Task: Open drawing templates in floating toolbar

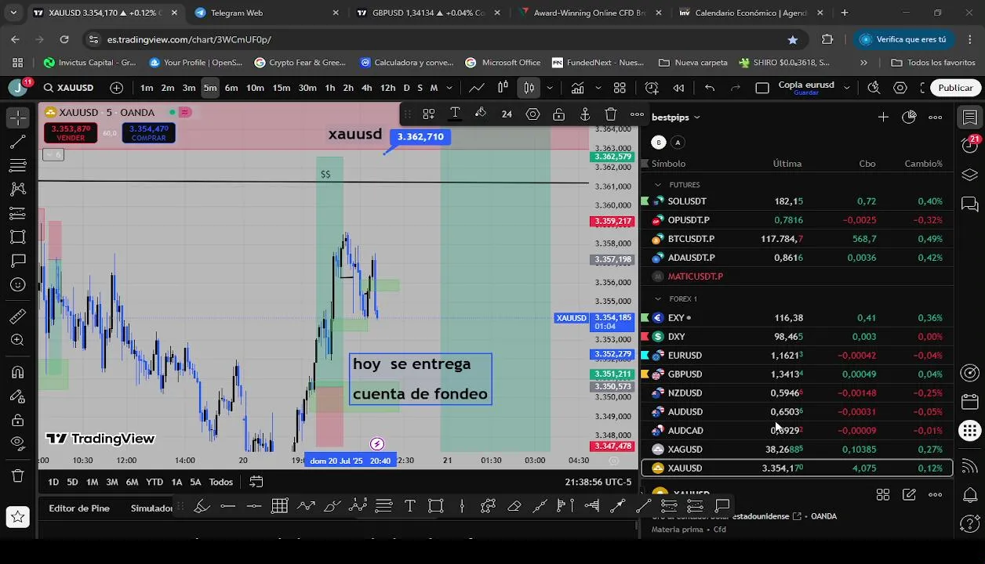Action: click(x=429, y=114)
